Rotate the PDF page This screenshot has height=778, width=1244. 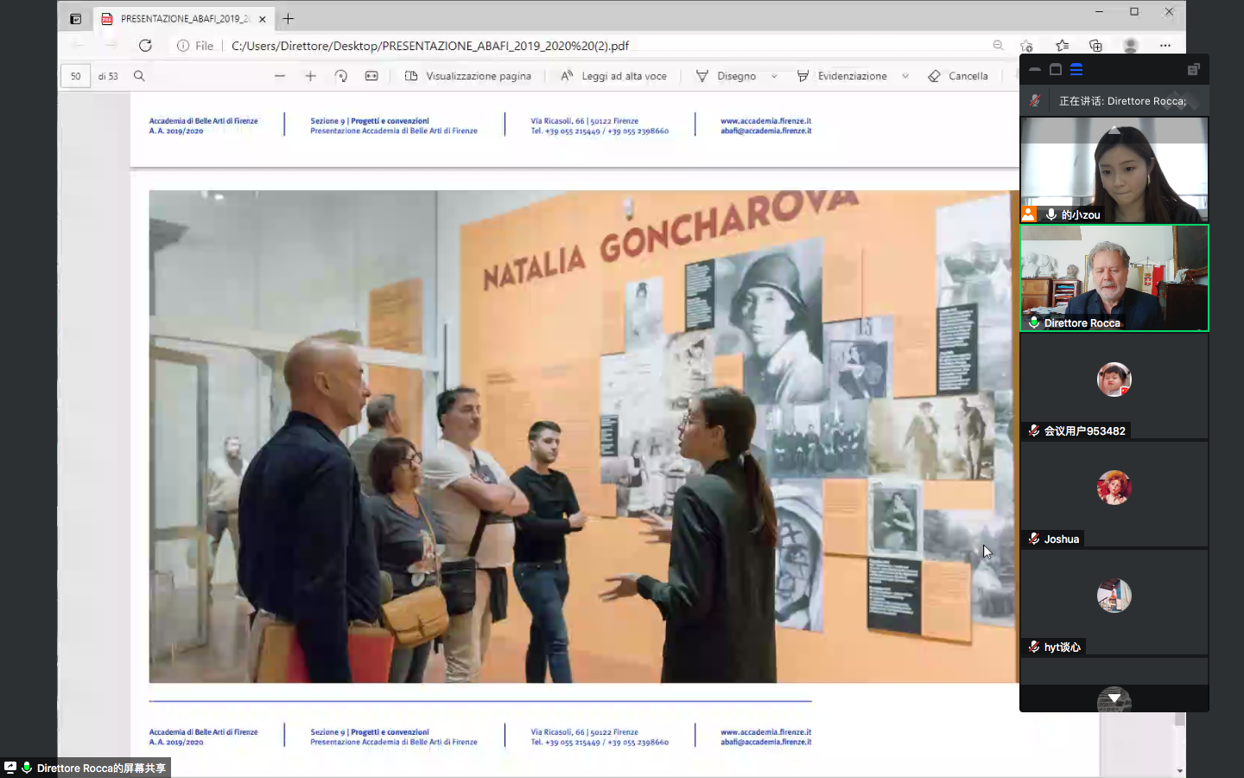pos(341,76)
